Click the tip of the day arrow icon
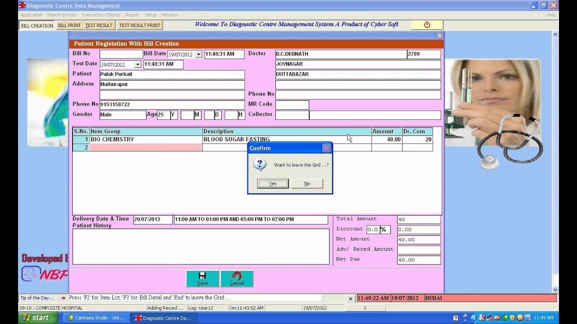Viewport: 577px width, 324px height. (64, 298)
